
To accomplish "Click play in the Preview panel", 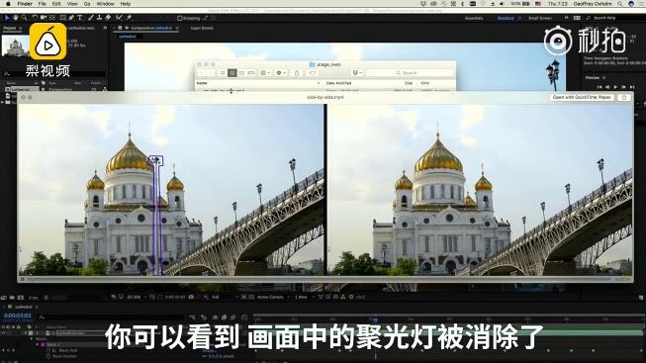I will (615, 87).
